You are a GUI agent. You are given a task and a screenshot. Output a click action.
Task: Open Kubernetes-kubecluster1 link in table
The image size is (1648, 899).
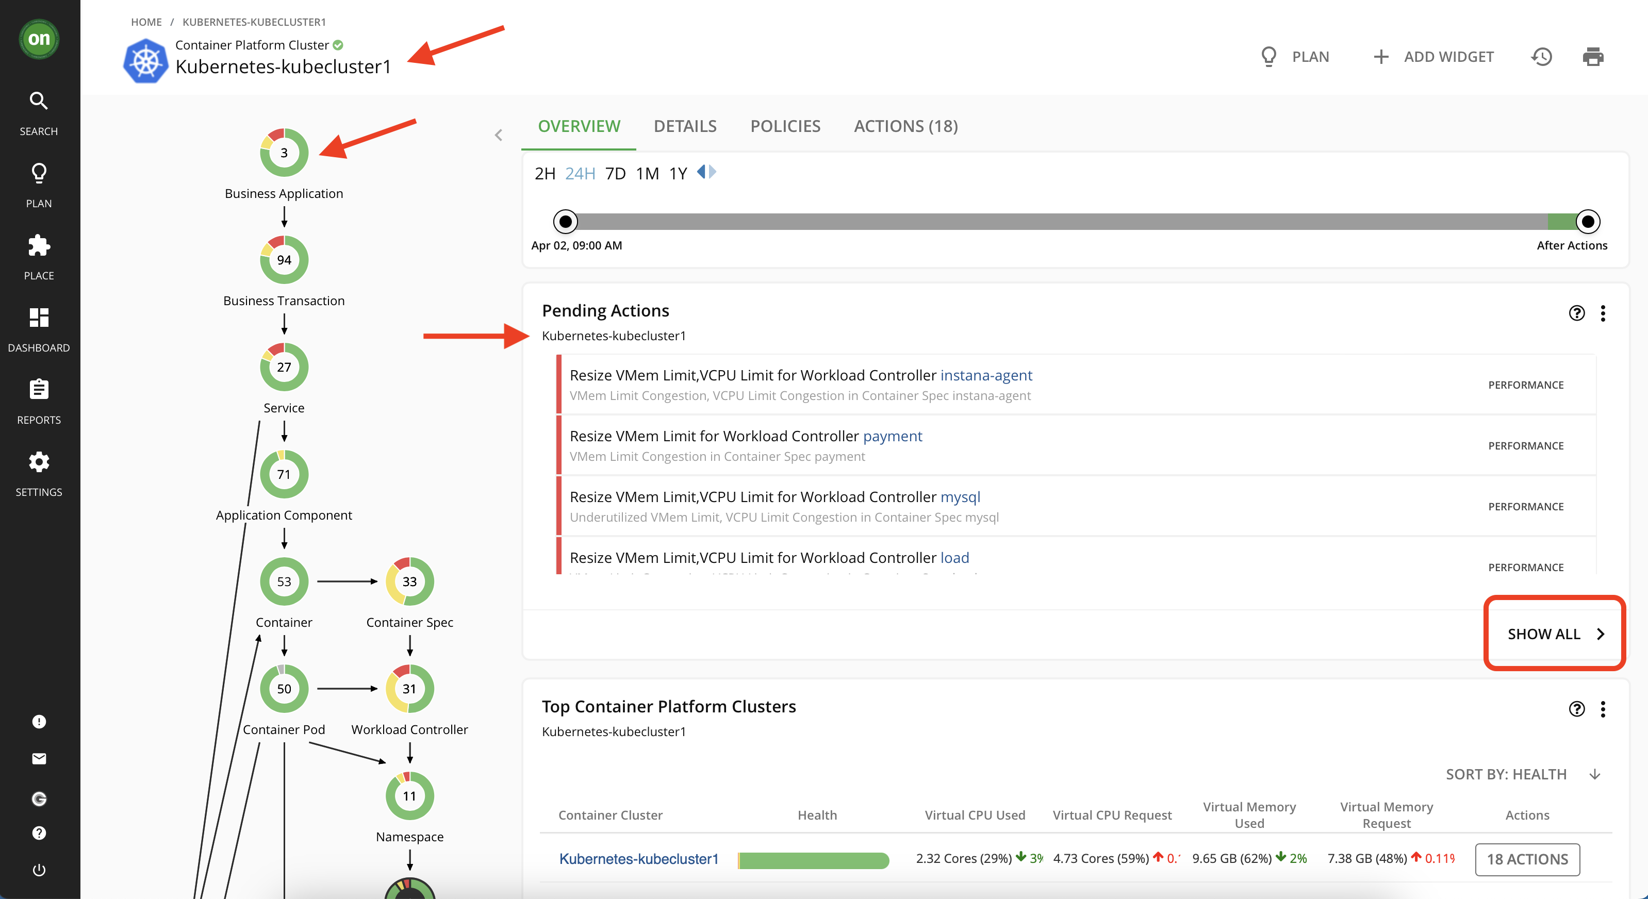638,859
